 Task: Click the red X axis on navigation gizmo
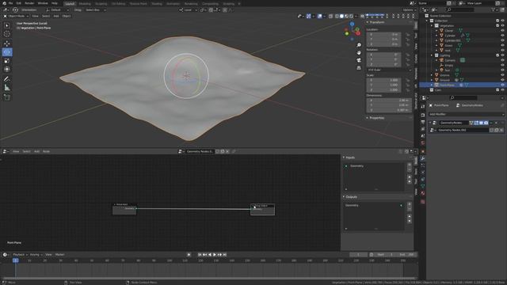pyautogui.click(x=358, y=33)
